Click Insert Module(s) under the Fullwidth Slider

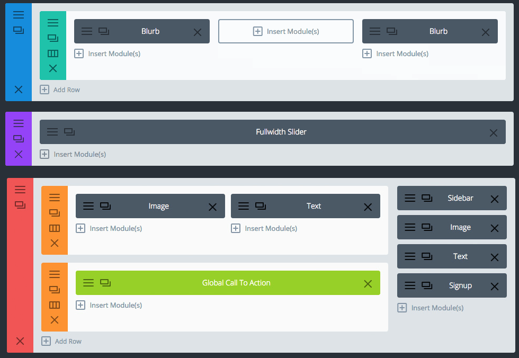(x=73, y=154)
